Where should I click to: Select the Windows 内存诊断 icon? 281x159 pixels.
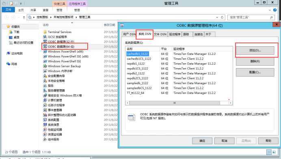[45, 71]
